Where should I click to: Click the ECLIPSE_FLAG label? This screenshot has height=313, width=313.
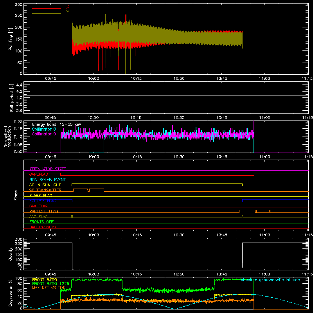pos(43,201)
